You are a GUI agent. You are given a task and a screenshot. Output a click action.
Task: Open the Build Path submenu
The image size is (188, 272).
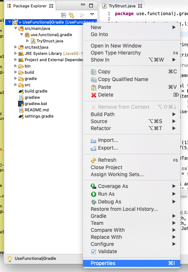pyautogui.click(x=132, y=114)
